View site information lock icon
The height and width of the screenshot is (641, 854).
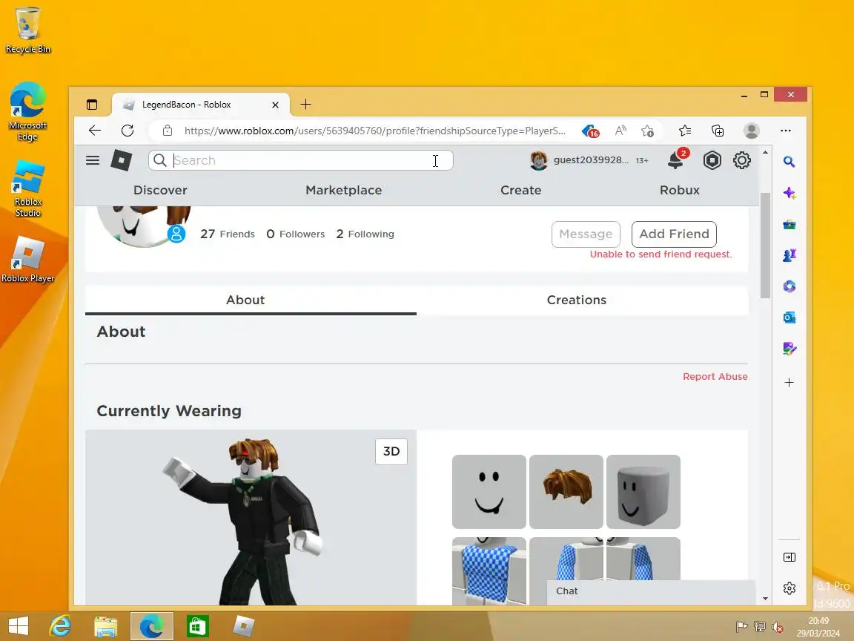tap(168, 131)
